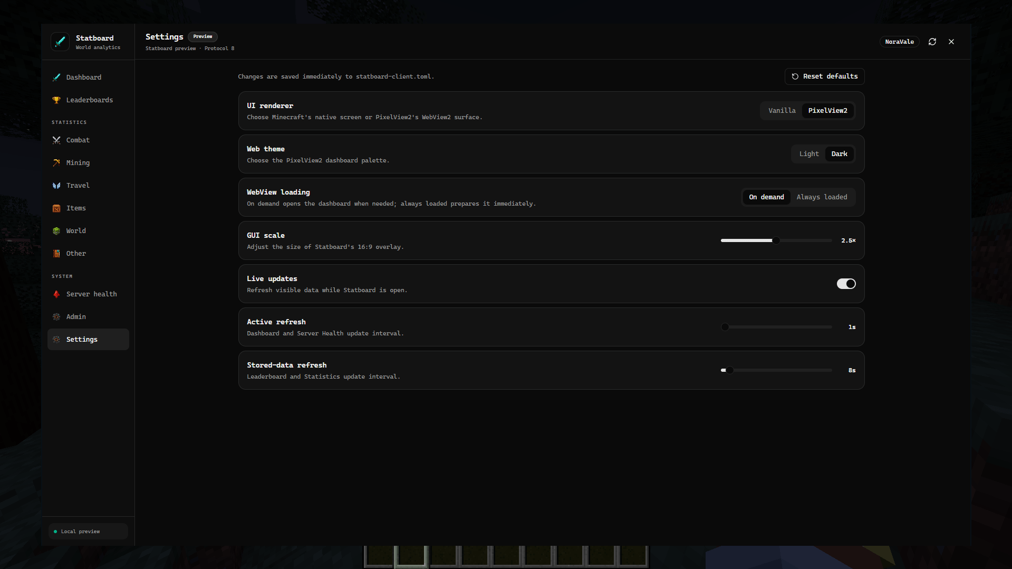
Task: Click the GUI scale value 2.5×
Action: [848, 240]
